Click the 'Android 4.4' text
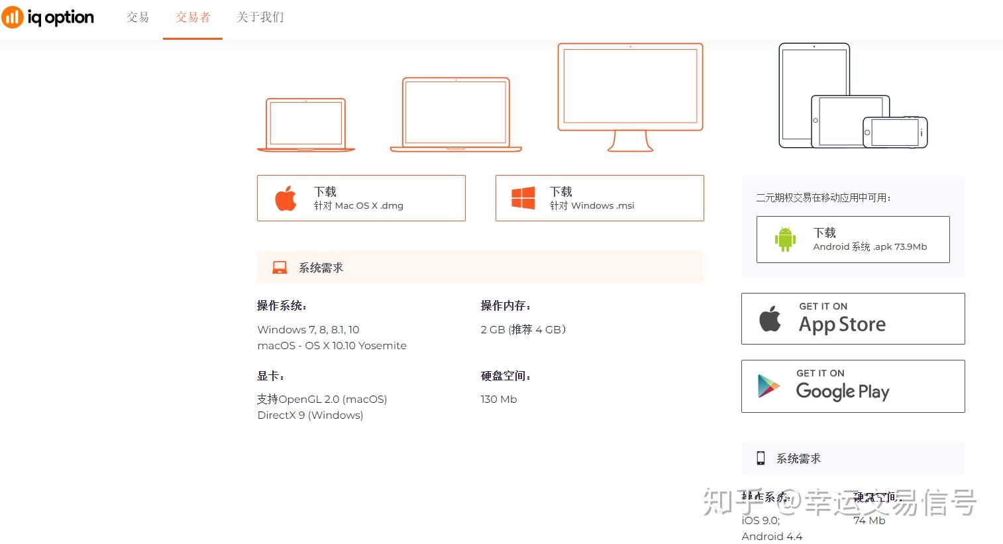 coord(772,536)
